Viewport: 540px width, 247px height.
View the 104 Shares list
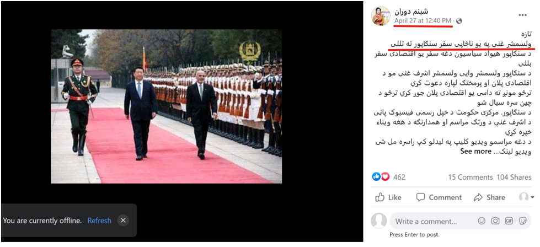pyautogui.click(x=514, y=177)
